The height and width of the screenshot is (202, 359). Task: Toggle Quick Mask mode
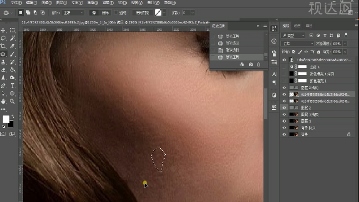coord(3,134)
